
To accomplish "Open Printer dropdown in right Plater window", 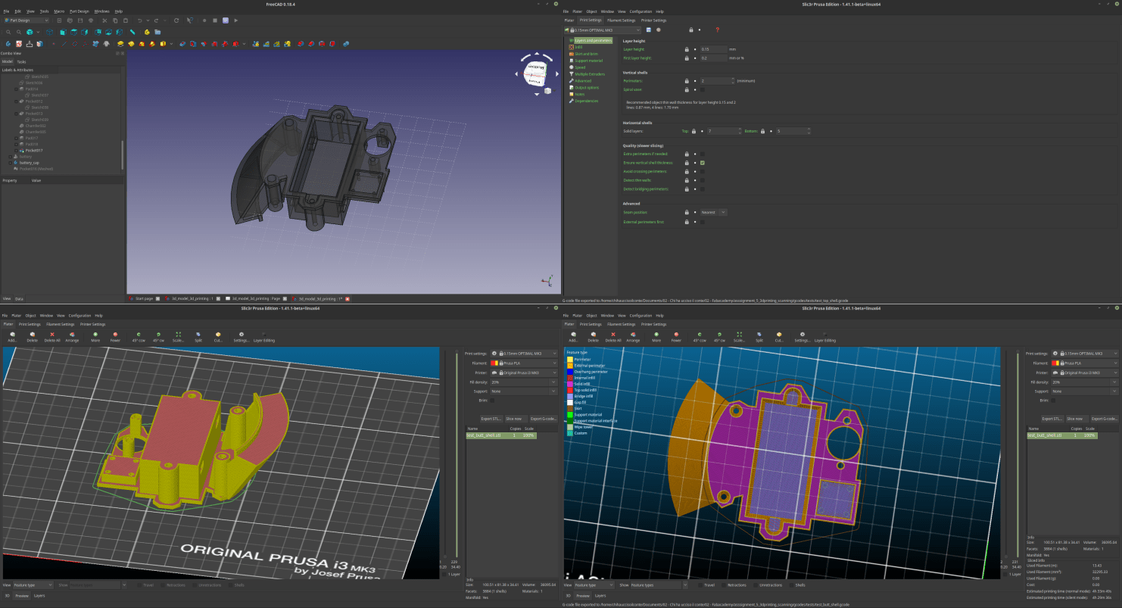I will point(1085,373).
